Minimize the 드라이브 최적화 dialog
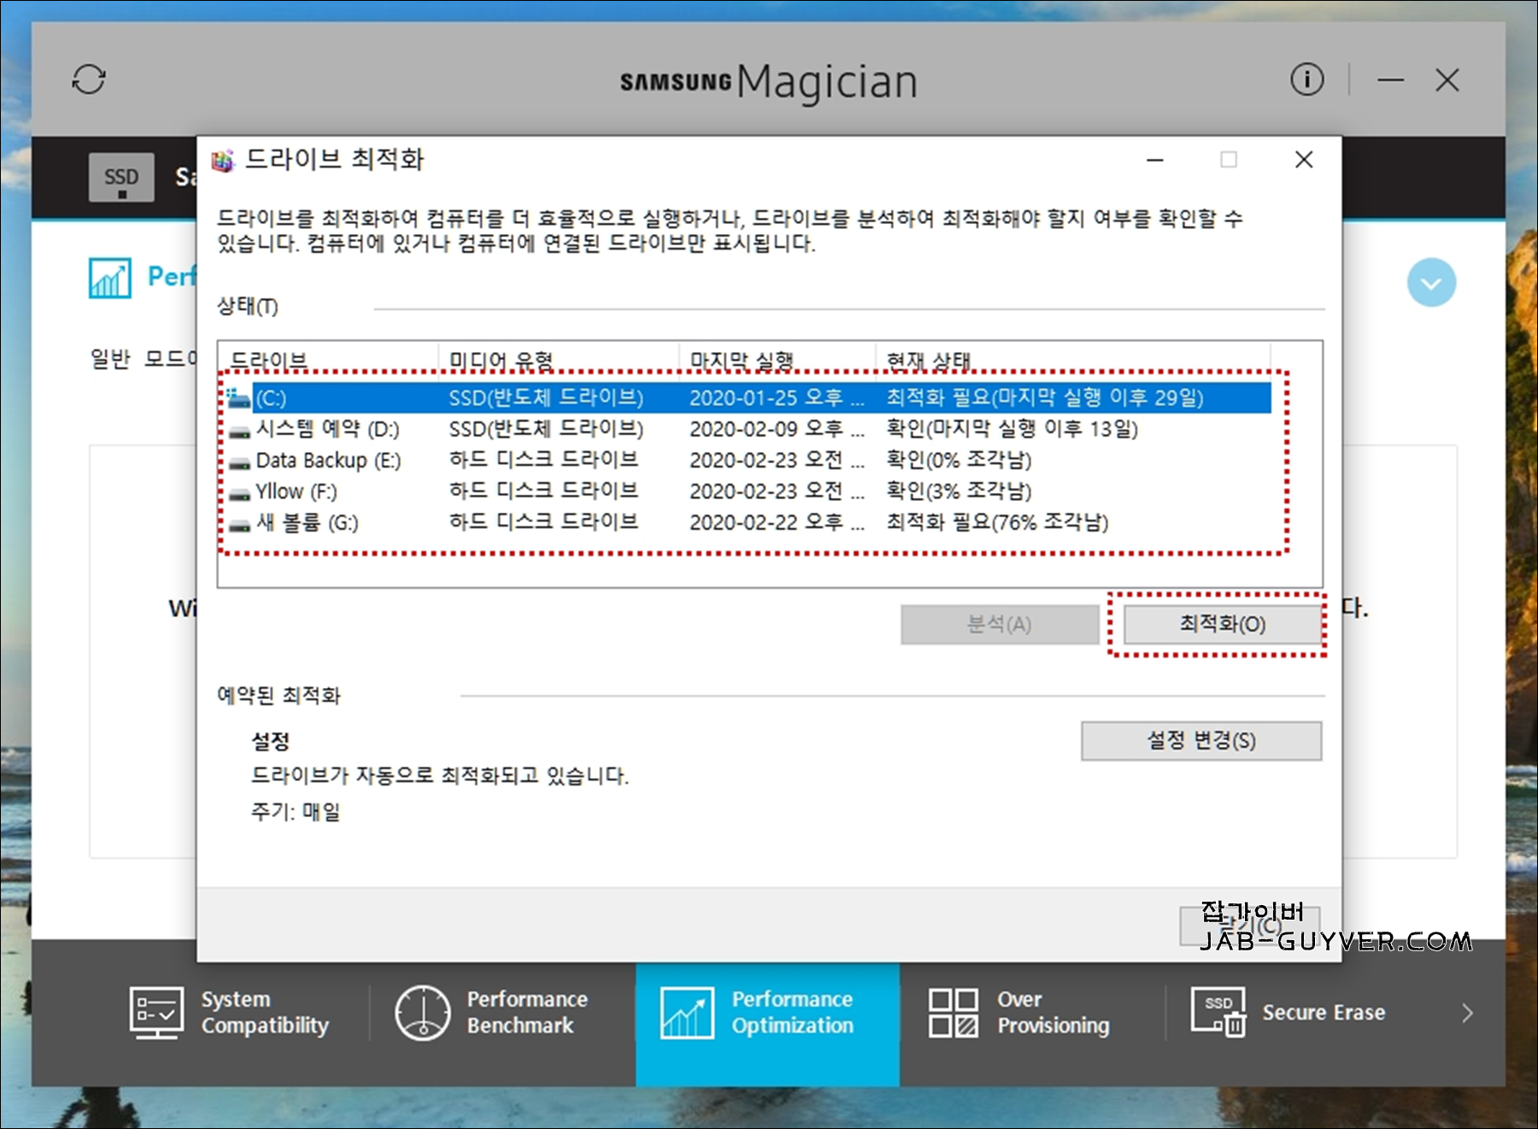The width and height of the screenshot is (1538, 1129). tap(1155, 160)
